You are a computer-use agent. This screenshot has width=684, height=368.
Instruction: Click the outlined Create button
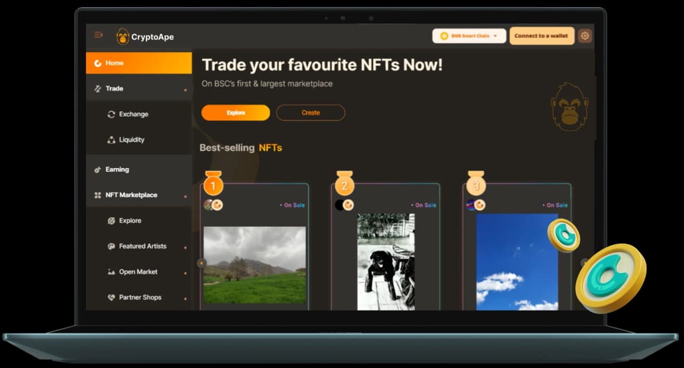click(x=311, y=113)
